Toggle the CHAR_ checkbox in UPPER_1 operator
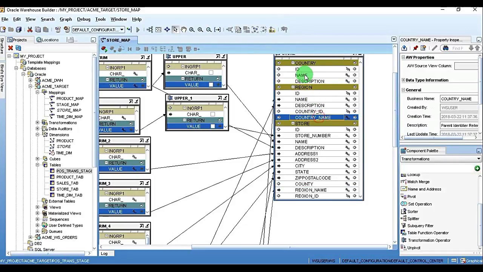The height and width of the screenshot is (272, 483). coord(212,114)
